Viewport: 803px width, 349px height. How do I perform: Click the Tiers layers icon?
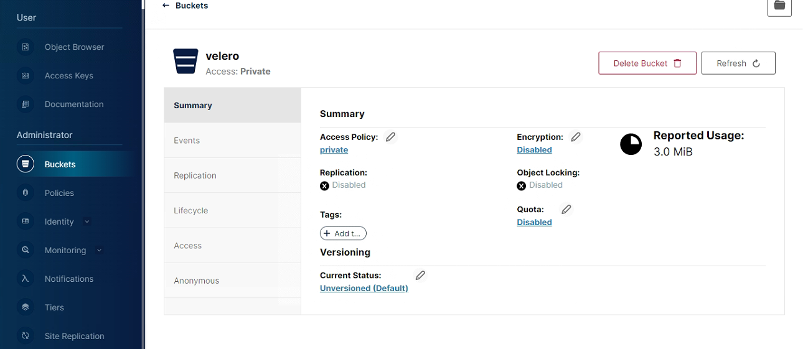pos(26,307)
